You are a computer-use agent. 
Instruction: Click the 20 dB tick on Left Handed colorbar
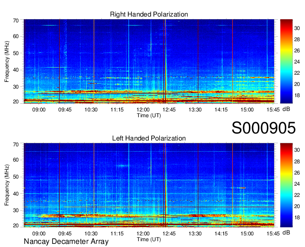pyautogui.click(x=297, y=206)
